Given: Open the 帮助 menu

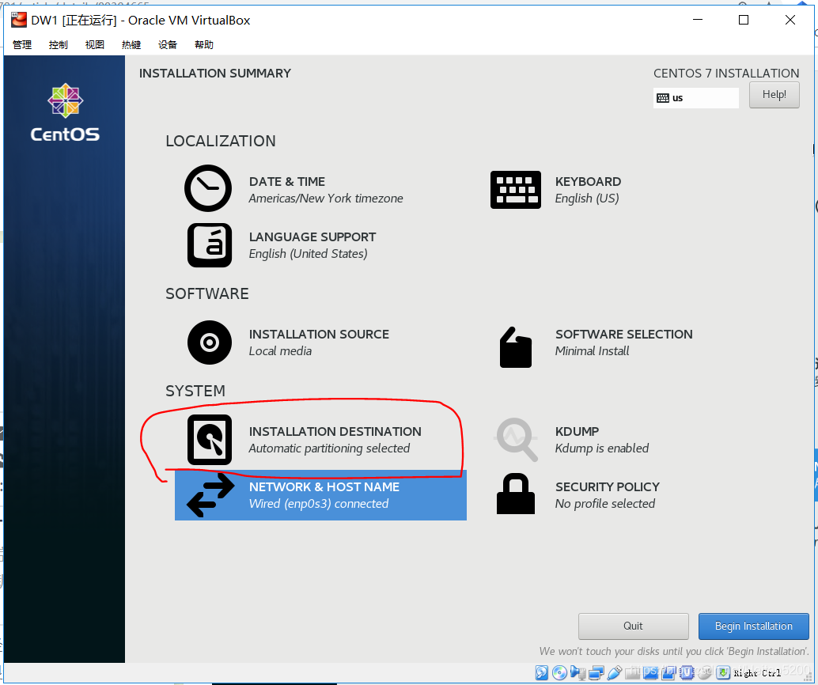Looking at the screenshot, I should pyautogui.click(x=204, y=45).
